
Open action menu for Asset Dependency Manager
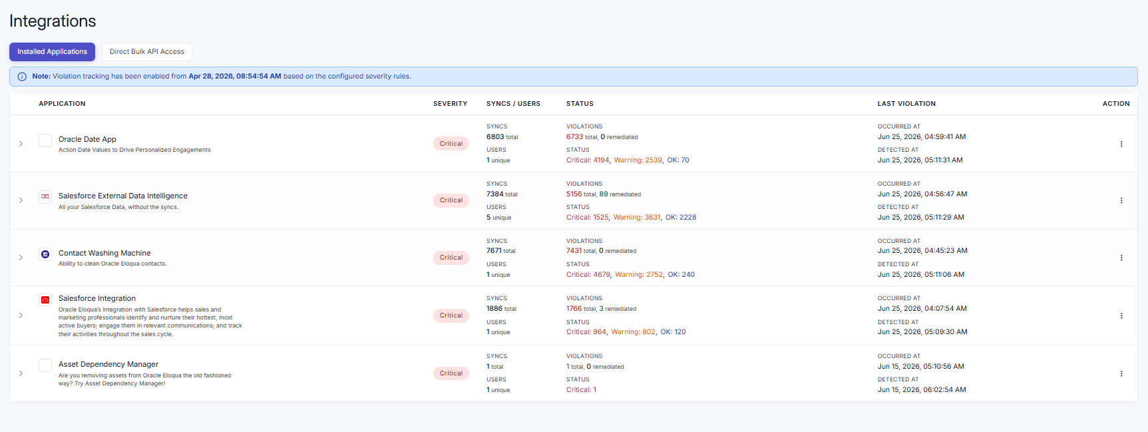pyautogui.click(x=1121, y=373)
